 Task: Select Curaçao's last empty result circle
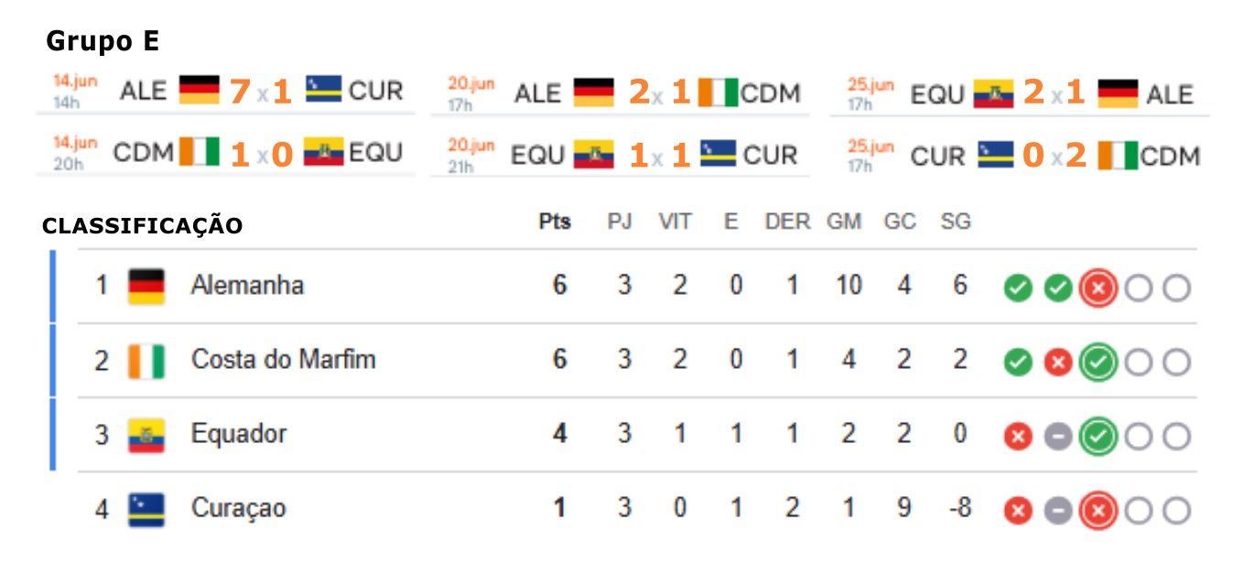pyautogui.click(x=1176, y=512)
